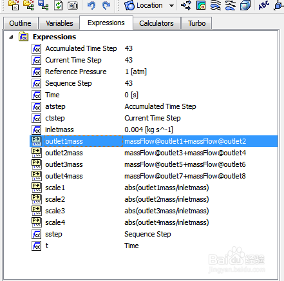Click the Redo arrow icon

[106, 5]
